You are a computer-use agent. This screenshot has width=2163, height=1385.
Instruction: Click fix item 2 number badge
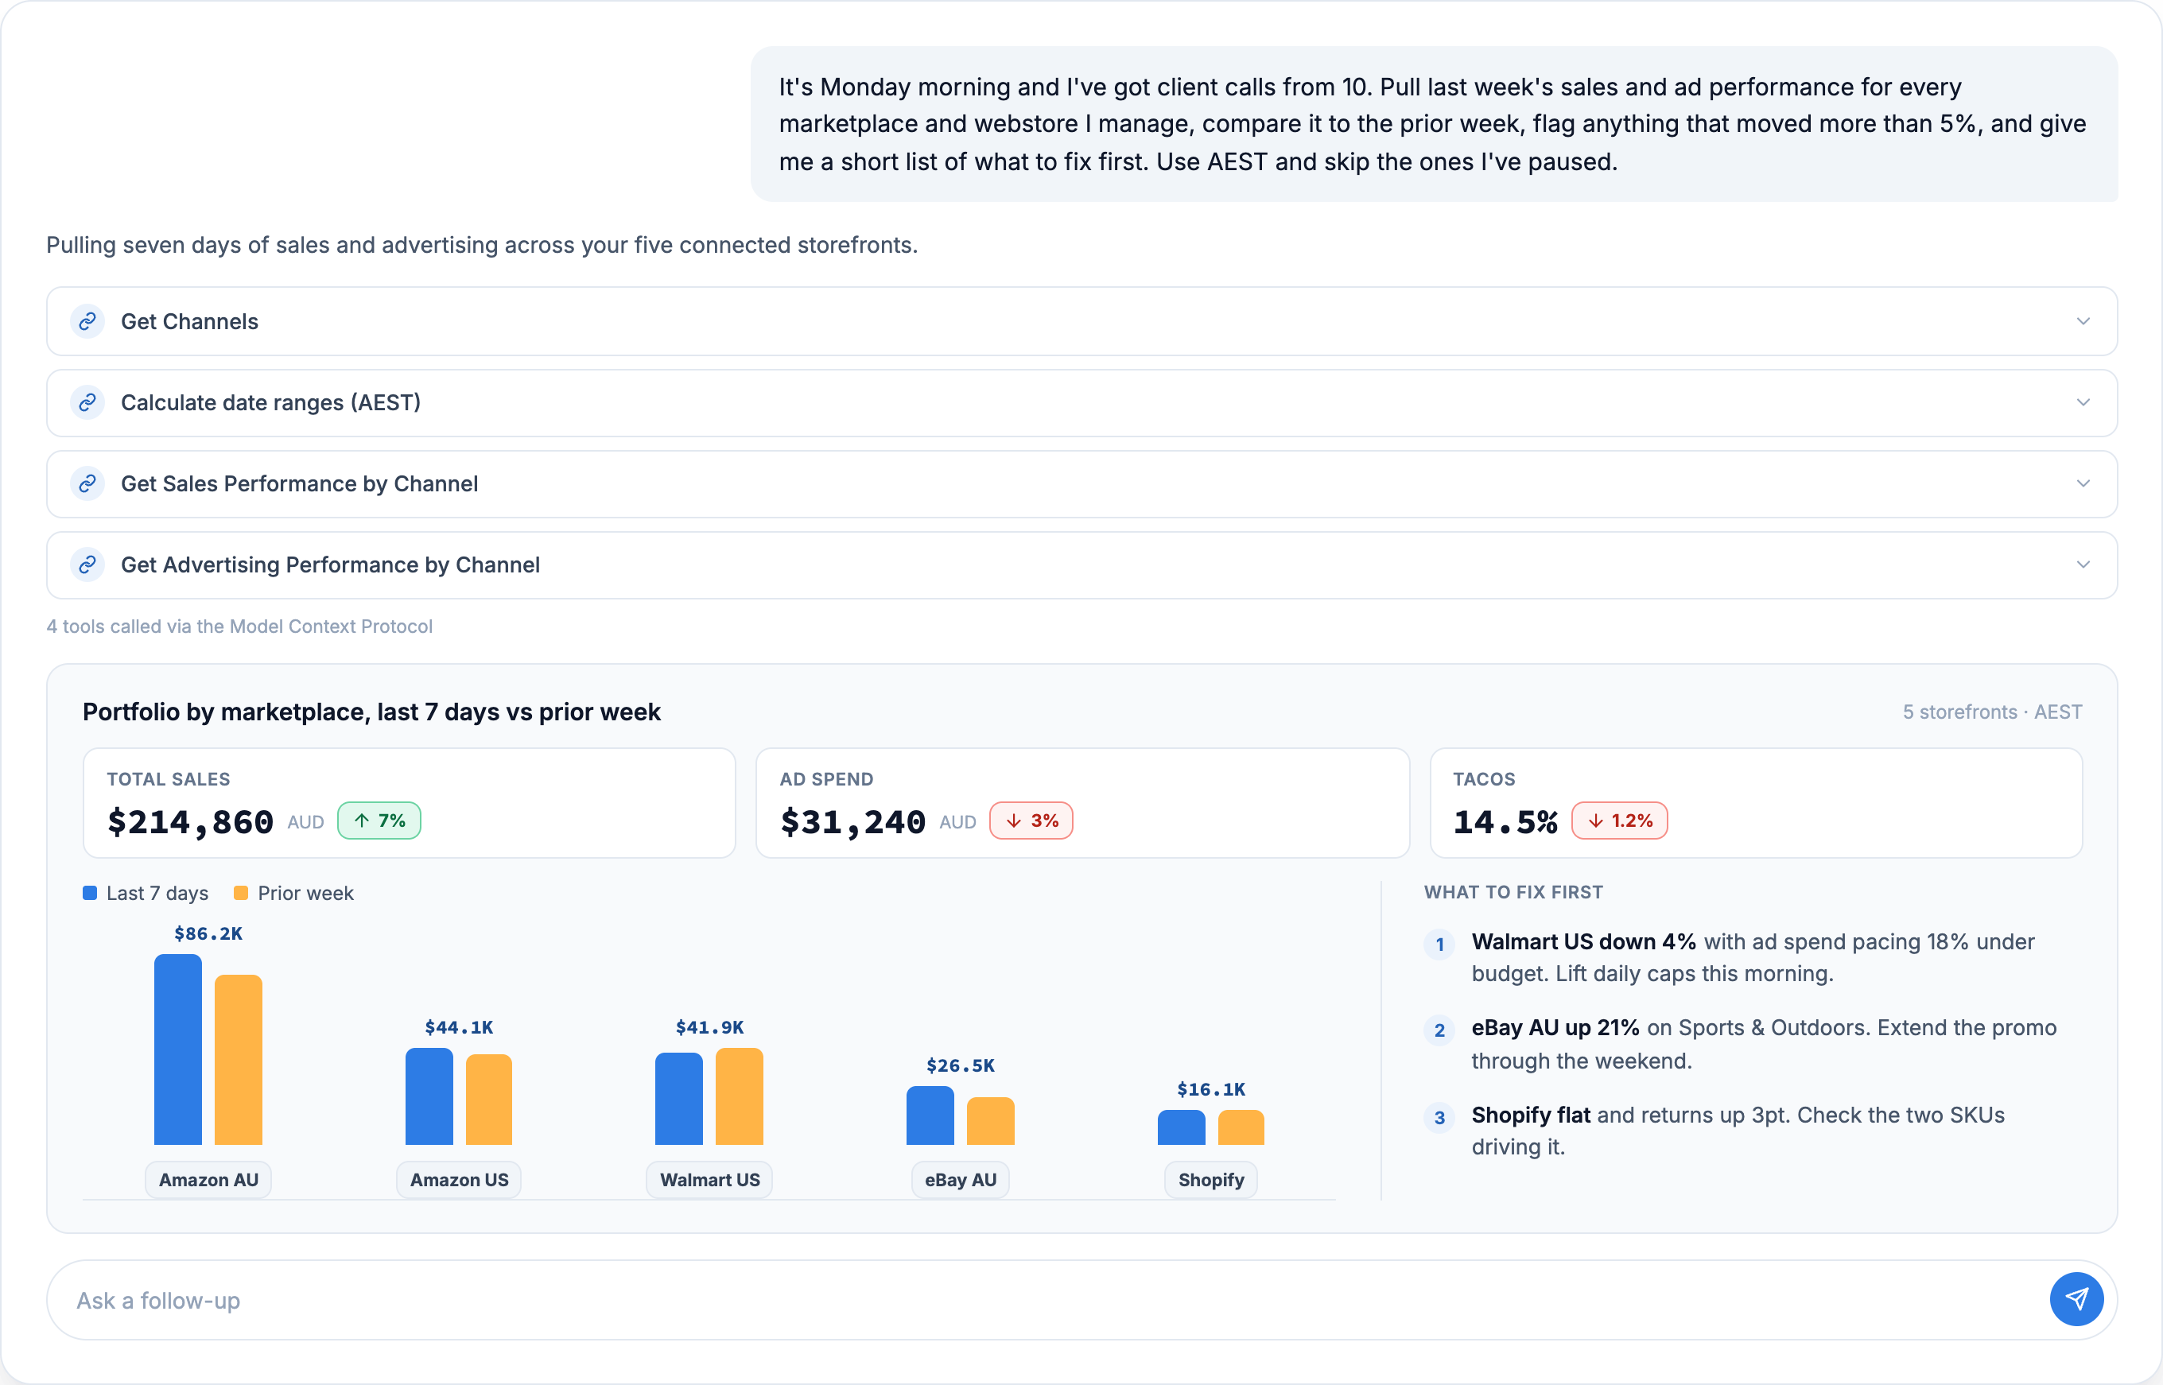click(1439, 1030)
